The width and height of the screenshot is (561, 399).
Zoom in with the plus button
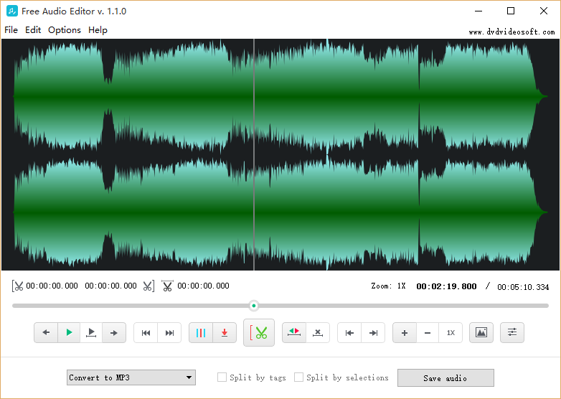[x=405, y=332]
